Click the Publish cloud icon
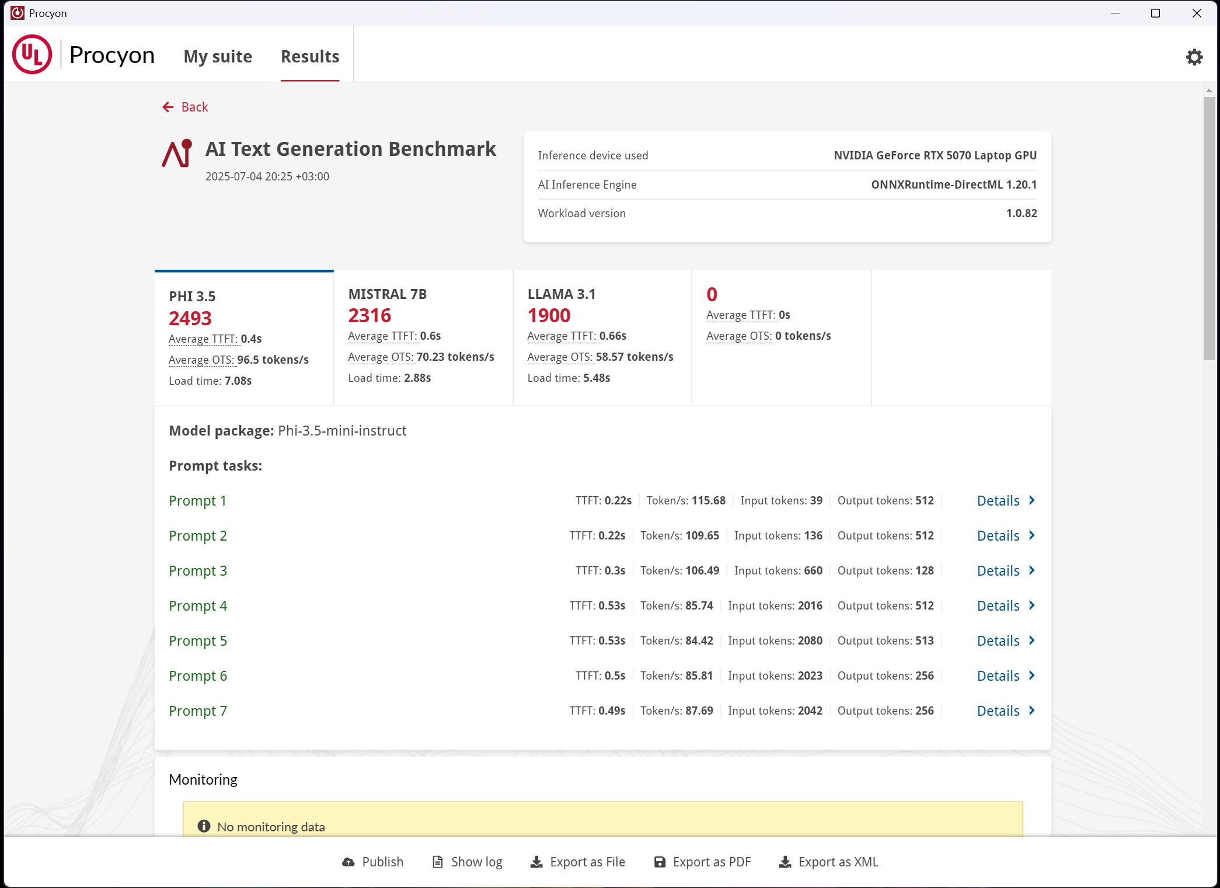This screenshot has width=1220, height=888. click(348, 862)
